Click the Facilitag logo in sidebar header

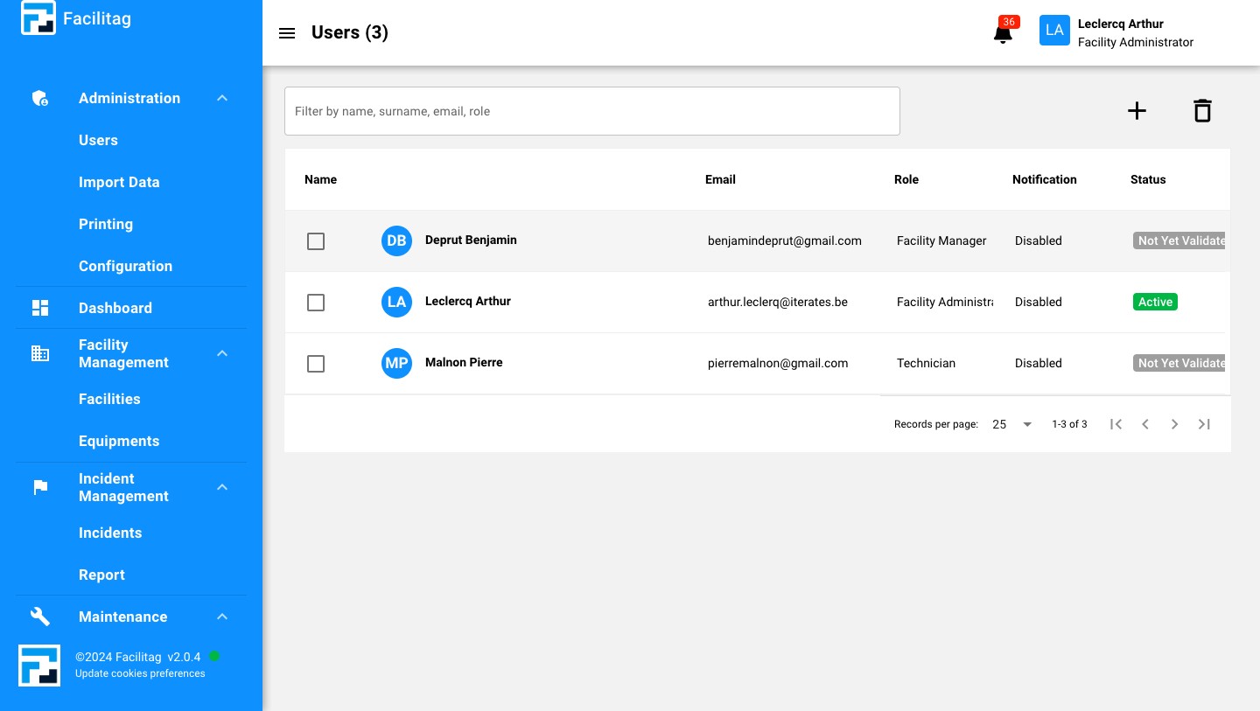click(x=38, y=18)
